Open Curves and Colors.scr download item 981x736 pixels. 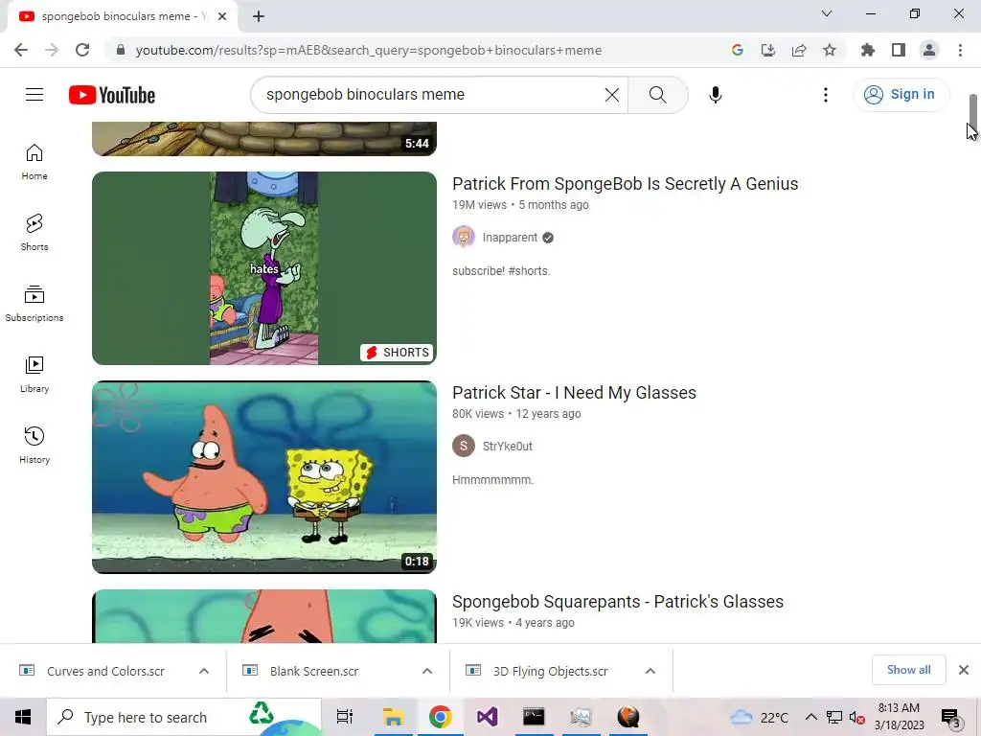(x=105, y=671)
